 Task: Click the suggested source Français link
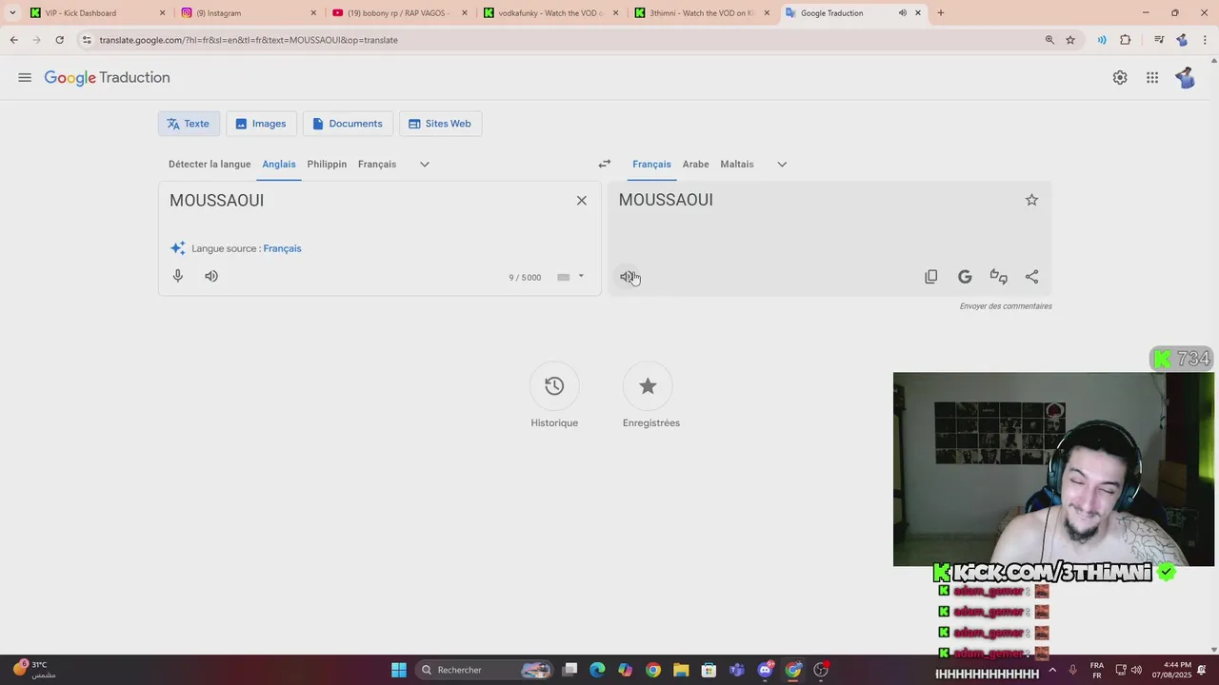(282, 248)
